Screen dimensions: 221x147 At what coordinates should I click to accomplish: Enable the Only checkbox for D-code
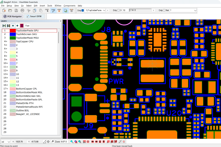click(118, 10)
